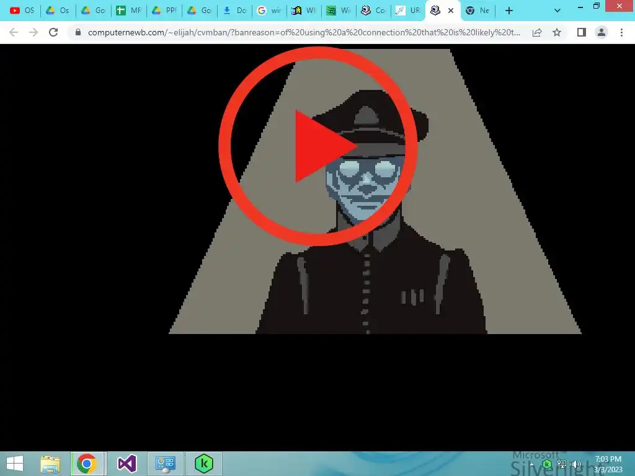View site security lock info

click(x=78, y=32)
